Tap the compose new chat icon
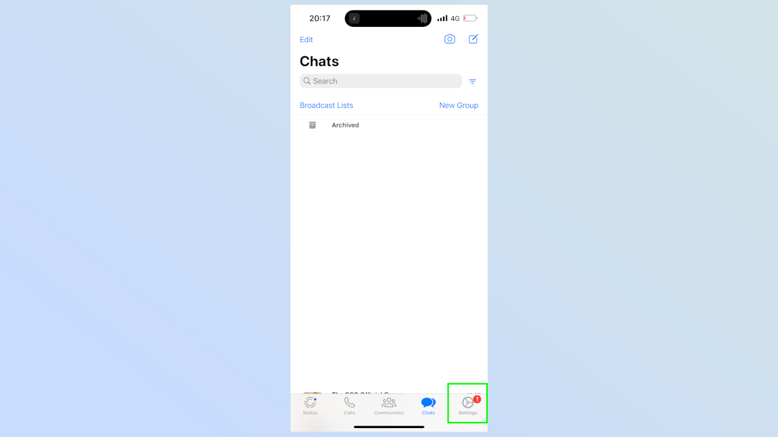This screenshot has width=778, height=437. click(473, 39)
